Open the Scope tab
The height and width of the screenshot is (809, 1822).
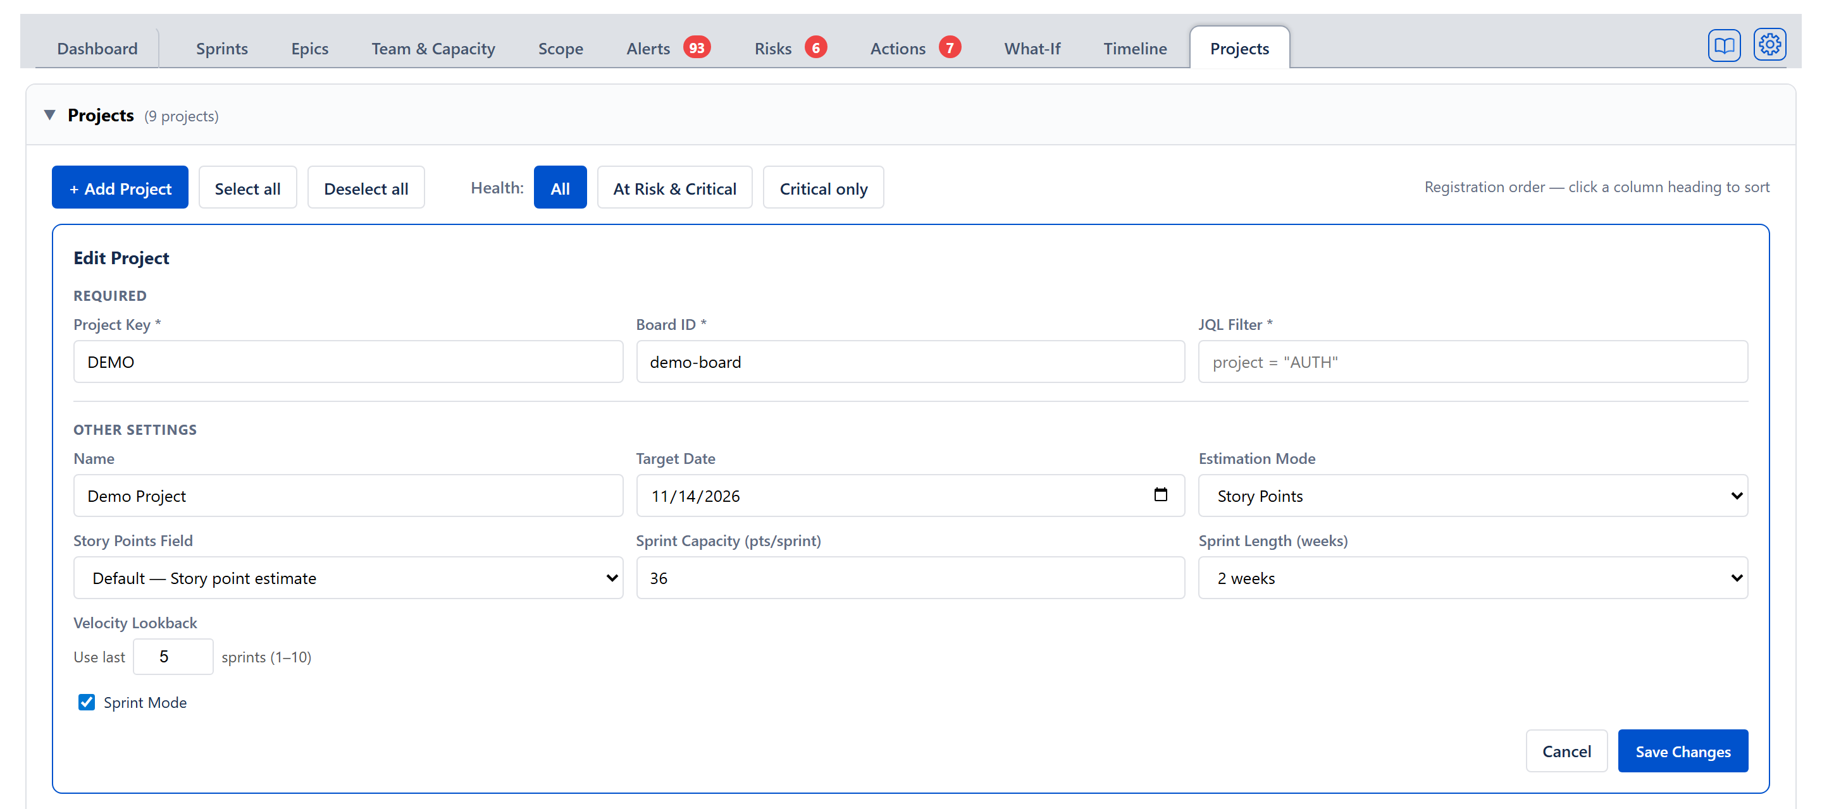(560, 48)
